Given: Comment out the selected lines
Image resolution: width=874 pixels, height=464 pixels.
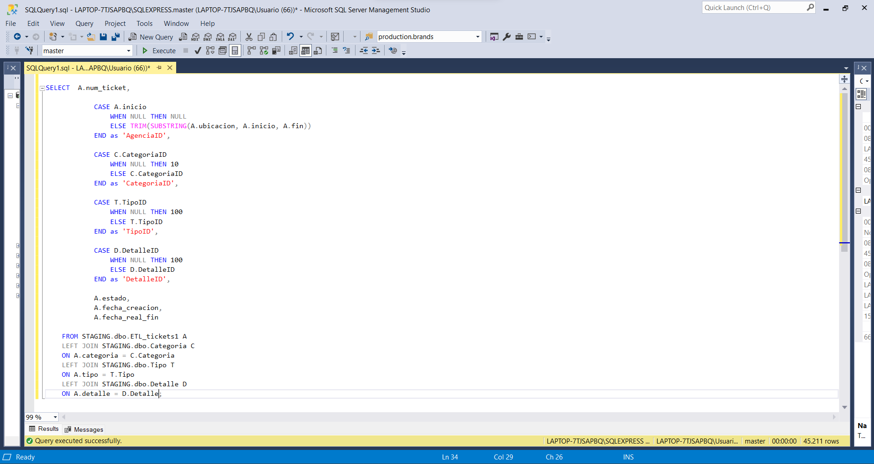Looking at the screenshot, I should tap(335, 51).
